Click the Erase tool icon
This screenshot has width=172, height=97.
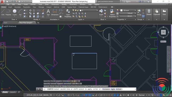click(43, 10)
